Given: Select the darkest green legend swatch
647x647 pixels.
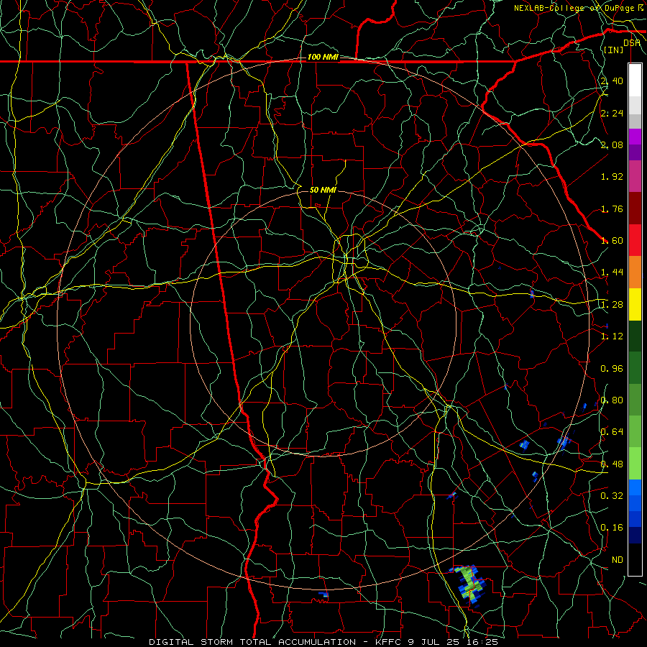Looking at the screenshot, I should 635,336.
